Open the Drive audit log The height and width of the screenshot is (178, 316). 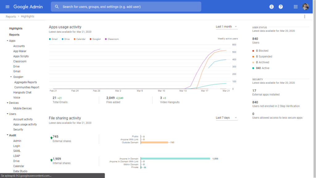(x=16, y=161)
